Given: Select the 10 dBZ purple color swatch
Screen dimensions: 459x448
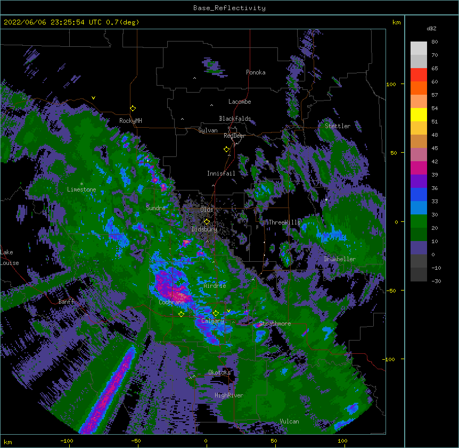Looking at the screenshot, I should [x=419, y=248].
